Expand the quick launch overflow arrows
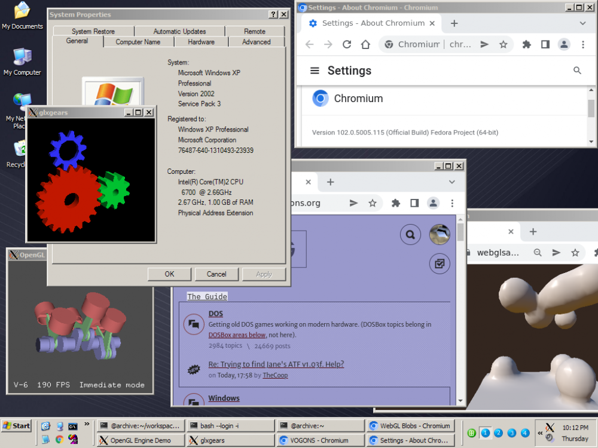 87,425
